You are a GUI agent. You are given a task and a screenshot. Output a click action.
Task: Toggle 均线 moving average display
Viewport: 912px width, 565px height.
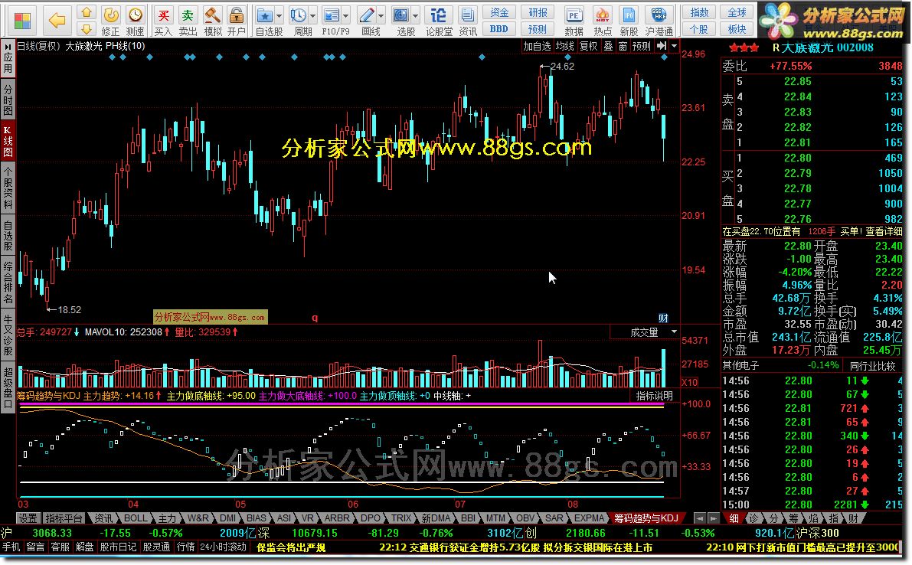pyautogui.click(x=565, y=46)
